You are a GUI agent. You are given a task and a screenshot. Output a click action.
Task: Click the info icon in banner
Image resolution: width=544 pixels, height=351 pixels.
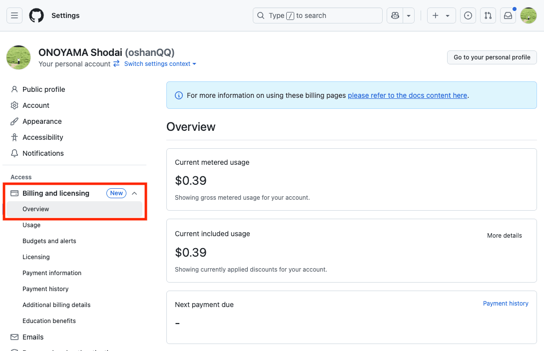click(x=179, y=95)
